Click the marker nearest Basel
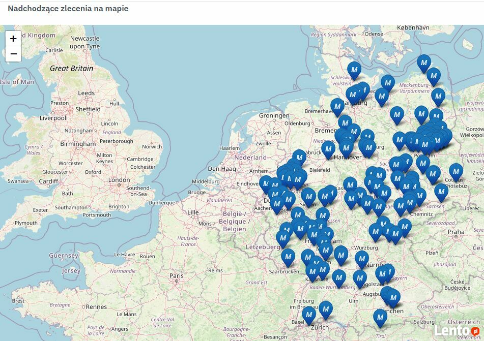Image resolution: width=484 pixels, height=341 pixels. (x=309, y=315)
